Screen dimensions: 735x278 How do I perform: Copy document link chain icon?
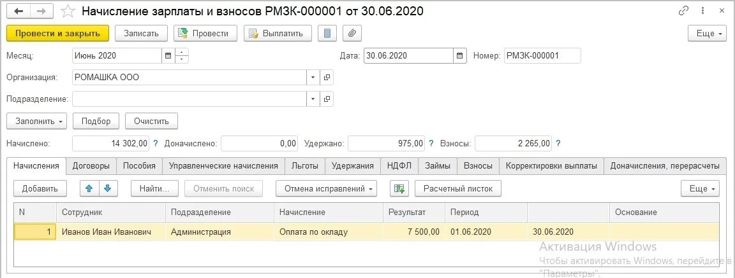point(684,11)
